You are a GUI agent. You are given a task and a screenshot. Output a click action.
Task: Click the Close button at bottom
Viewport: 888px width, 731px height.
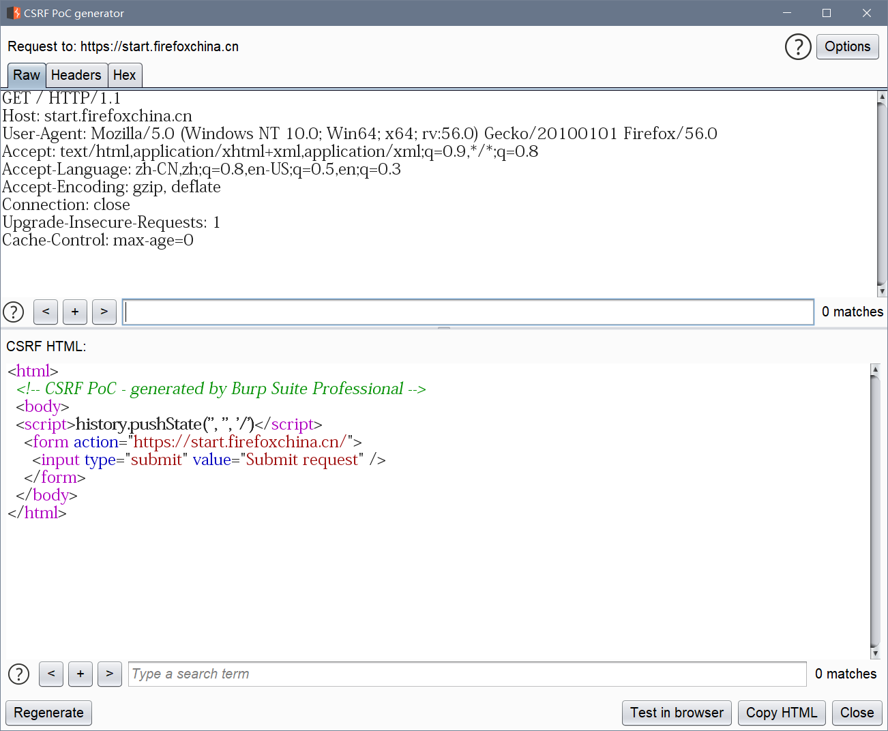[857, 713]
